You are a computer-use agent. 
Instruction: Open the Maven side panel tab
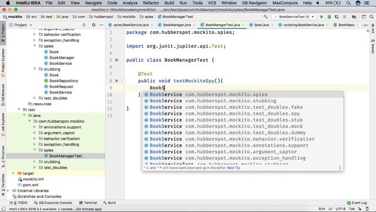point(373,47)
